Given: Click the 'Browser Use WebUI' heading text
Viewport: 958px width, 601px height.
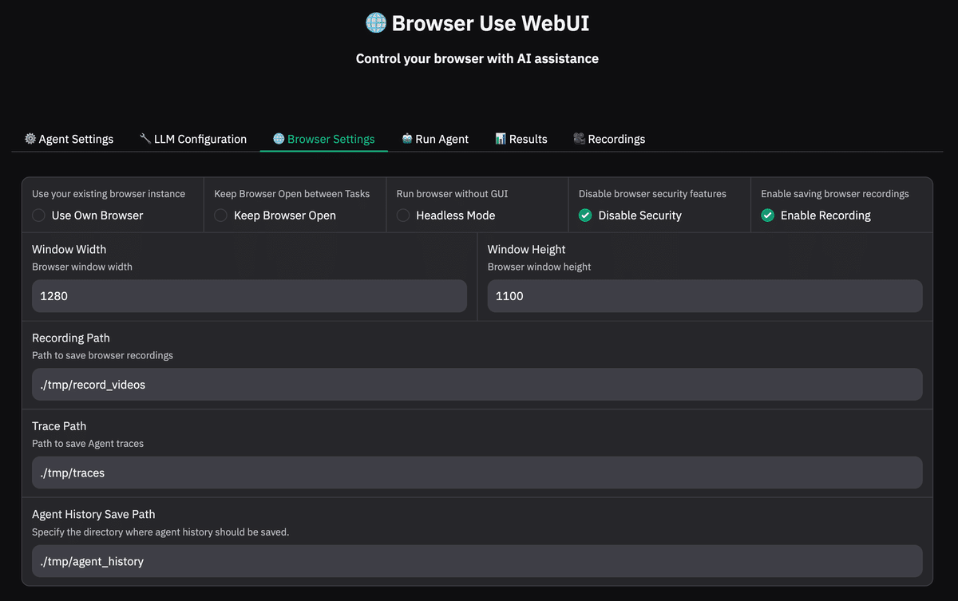Looking at the screenshot, I should click(x=490, y=23).
